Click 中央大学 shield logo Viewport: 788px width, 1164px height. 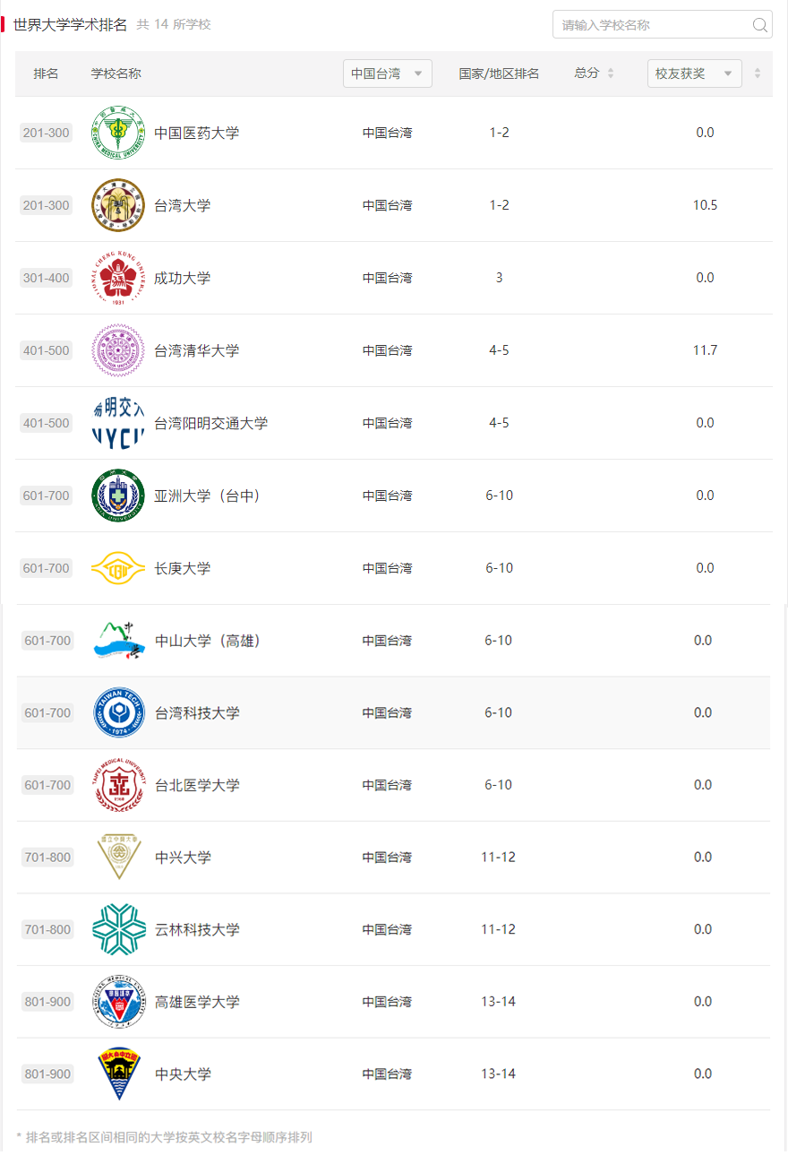[119, 1073]
